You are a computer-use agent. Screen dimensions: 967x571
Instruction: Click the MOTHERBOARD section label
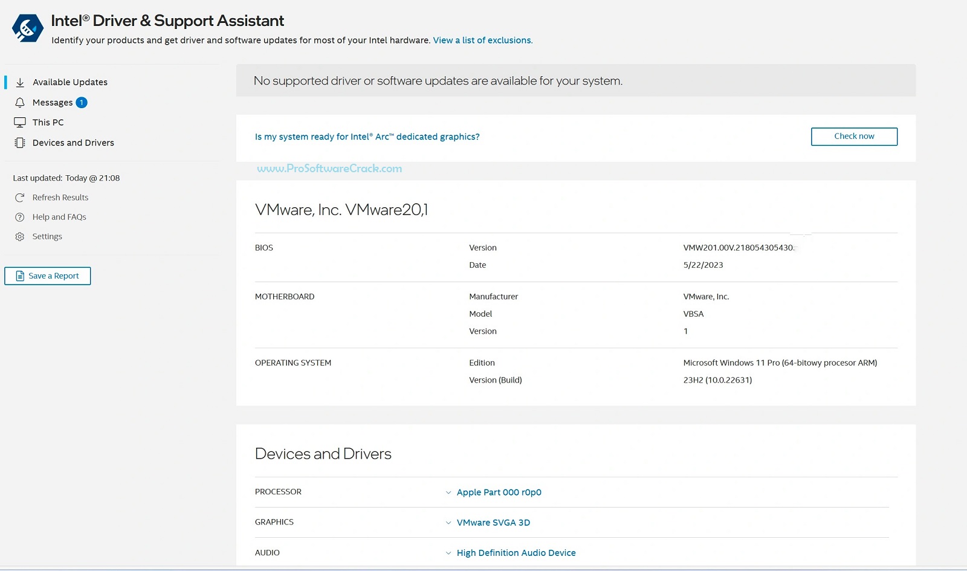(x=285, y=297)
